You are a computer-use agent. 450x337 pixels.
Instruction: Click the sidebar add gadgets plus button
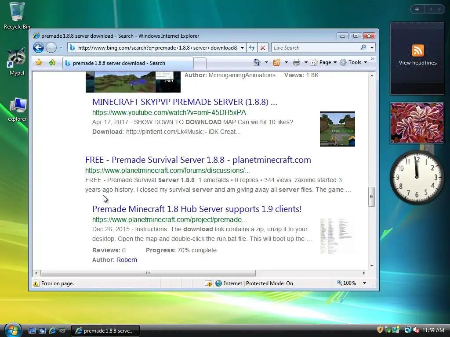tap(417, 9)
